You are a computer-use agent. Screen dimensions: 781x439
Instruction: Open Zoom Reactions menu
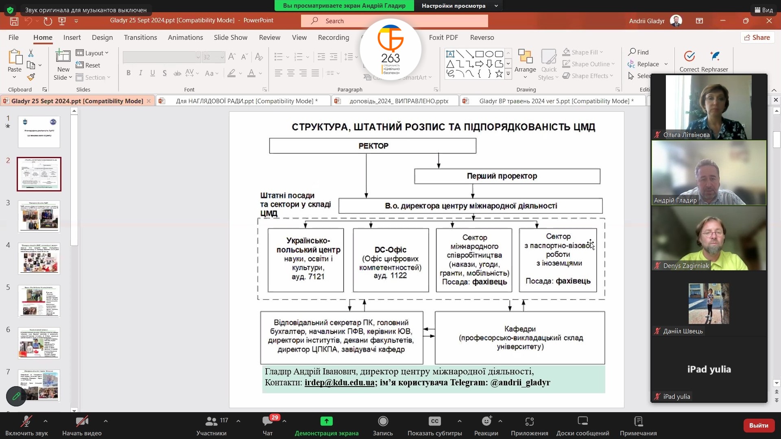[x=486, y=426]
